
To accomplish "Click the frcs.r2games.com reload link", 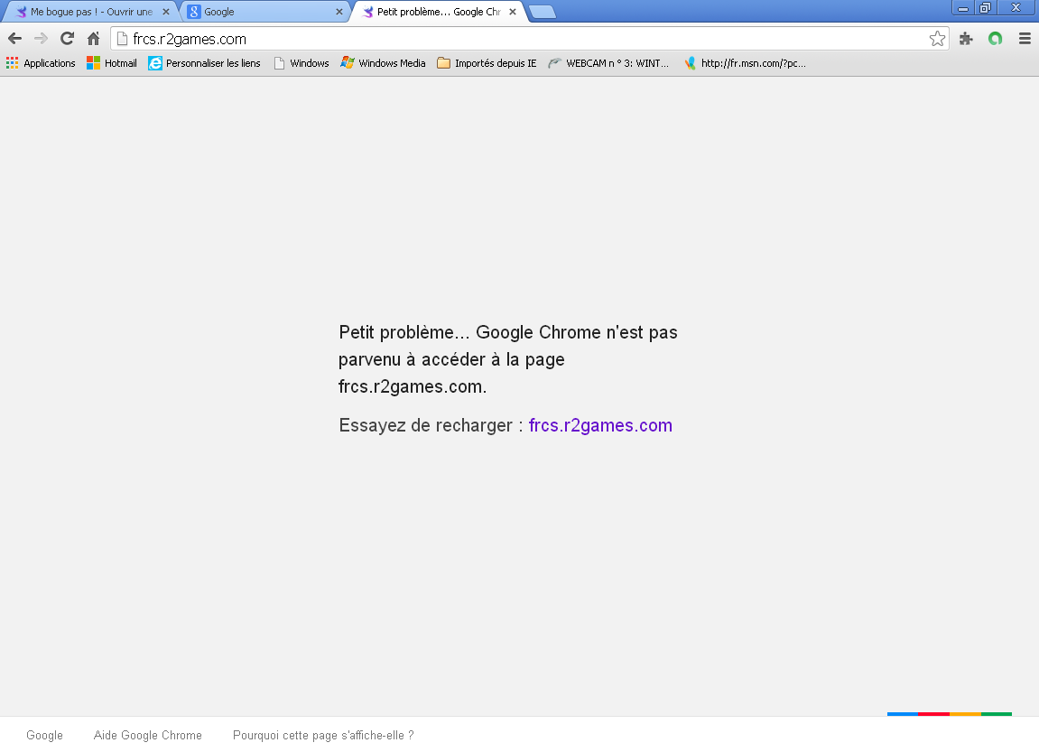I will click(x=600, y=425).
